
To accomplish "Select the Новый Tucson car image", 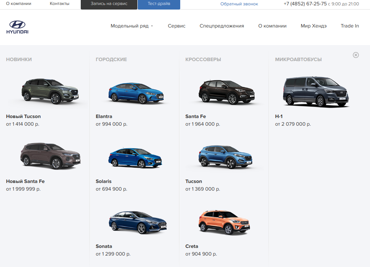I will click(x=50, y=91).
